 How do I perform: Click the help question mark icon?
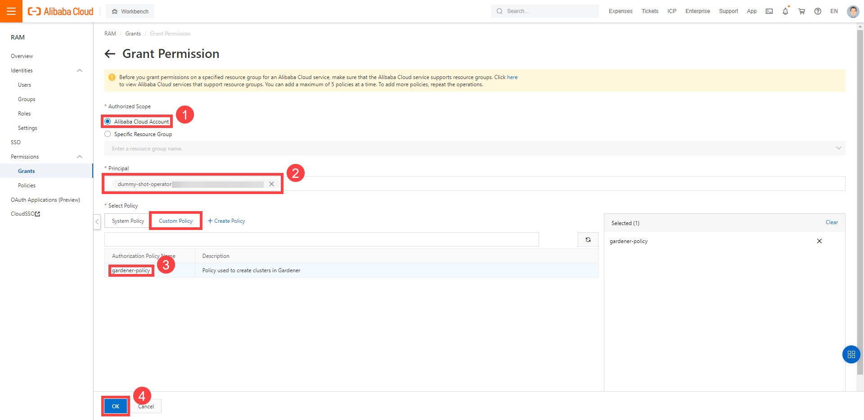pyautogui.click(x=818, y=11)
